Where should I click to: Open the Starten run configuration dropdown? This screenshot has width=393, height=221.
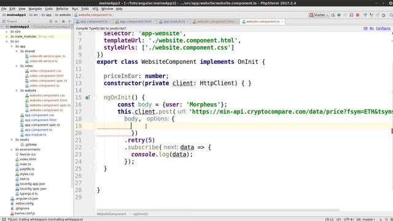(319, 15)
